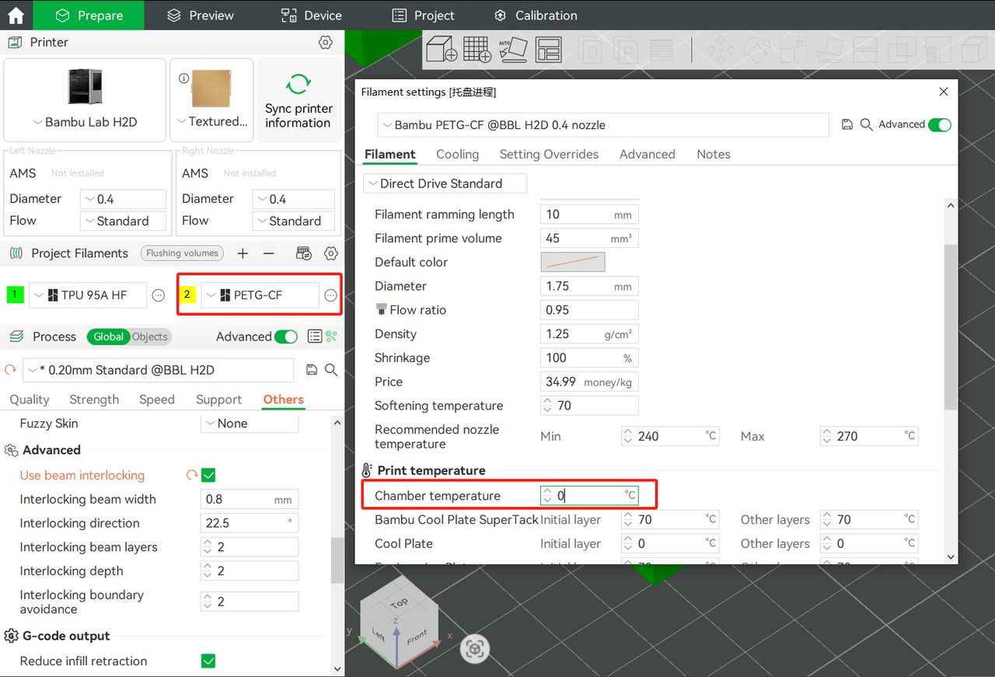This screenshot has width=995, height=677.
Task: Open Direct Drive Standard dropdown
Action: pos(445,183)
